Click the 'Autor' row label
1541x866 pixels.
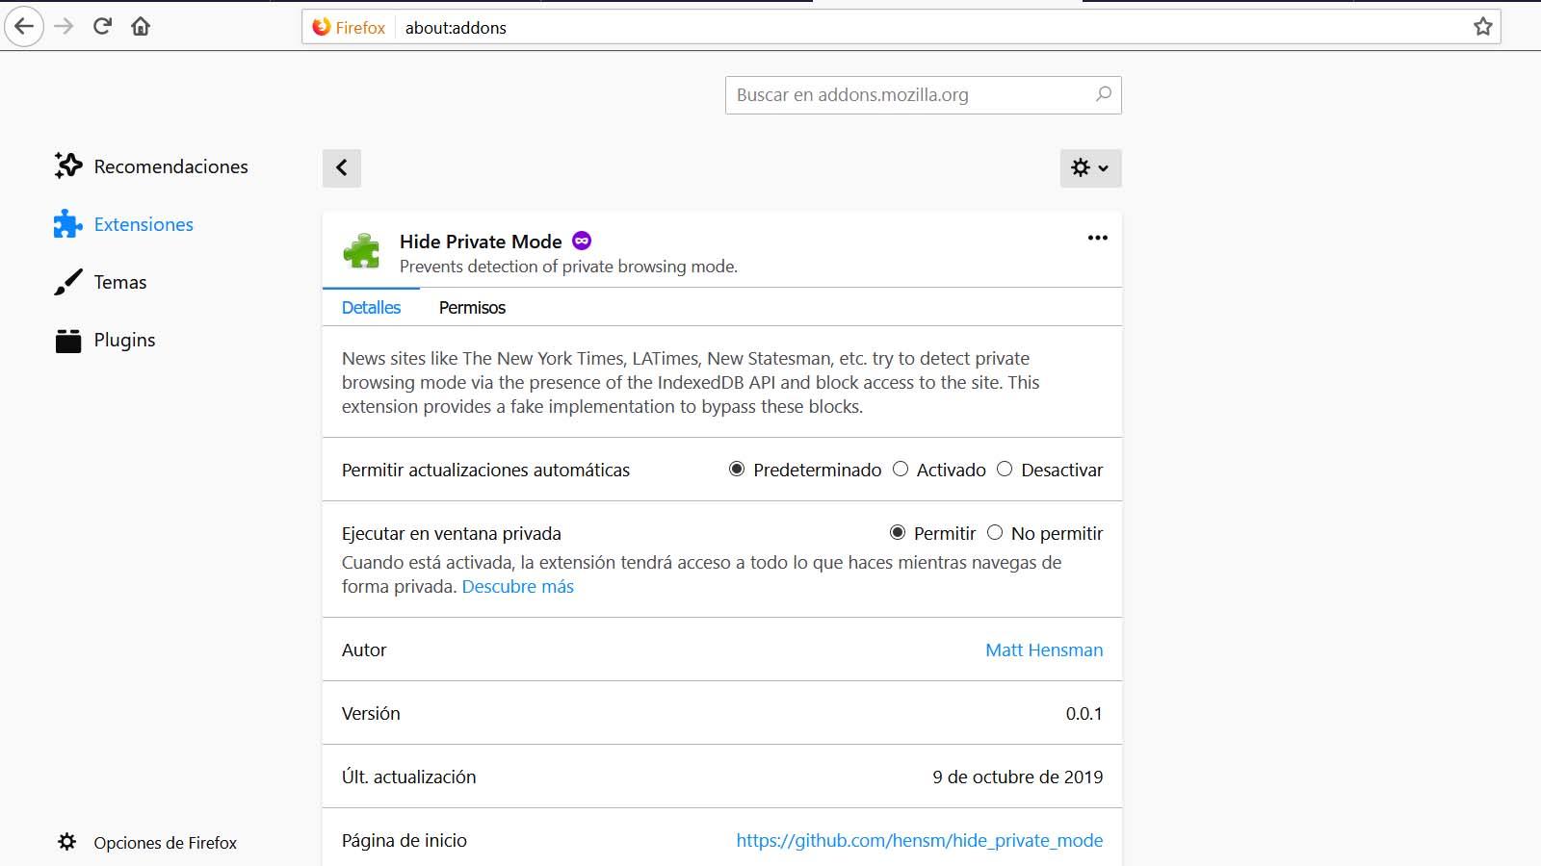[x=364, y=650]
